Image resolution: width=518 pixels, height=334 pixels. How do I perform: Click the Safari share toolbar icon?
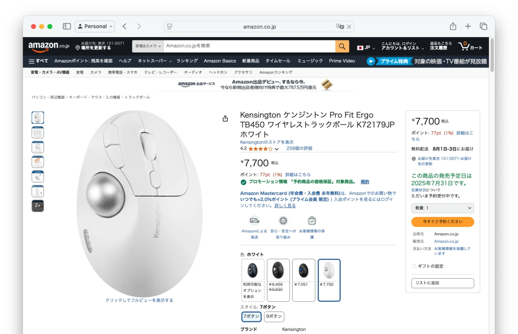453,26
